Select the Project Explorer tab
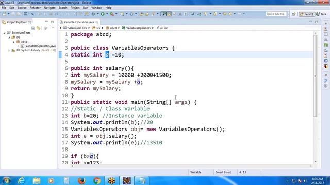 16,22
